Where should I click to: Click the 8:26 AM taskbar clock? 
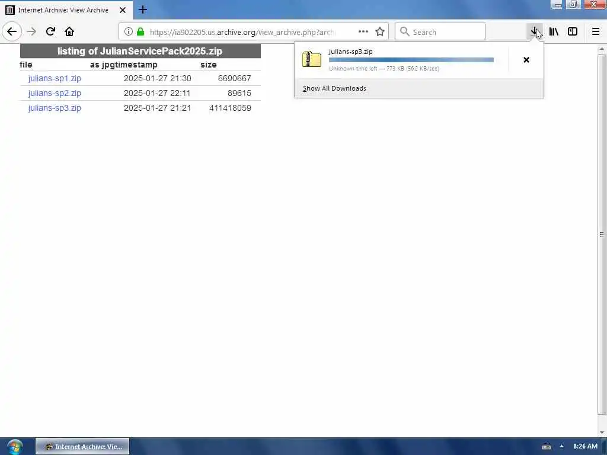coord(585,447)
